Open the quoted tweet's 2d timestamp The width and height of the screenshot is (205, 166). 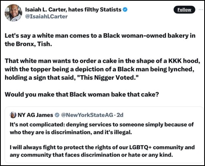[120, 115]
